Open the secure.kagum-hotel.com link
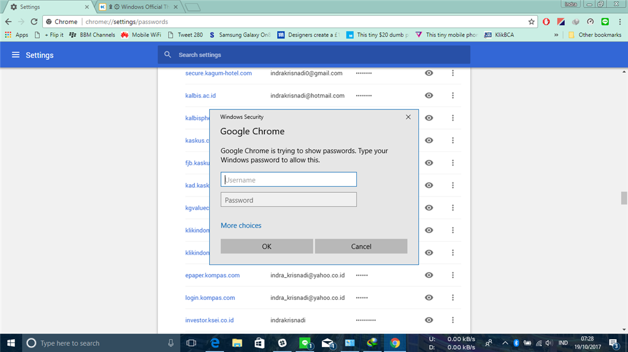The image size is (628, 352). tap(218, 73)
